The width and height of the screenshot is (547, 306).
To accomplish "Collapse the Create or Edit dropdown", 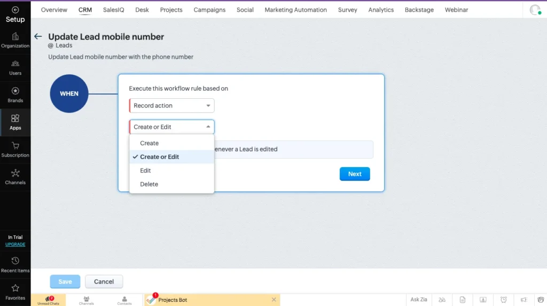I will (171, 127).
